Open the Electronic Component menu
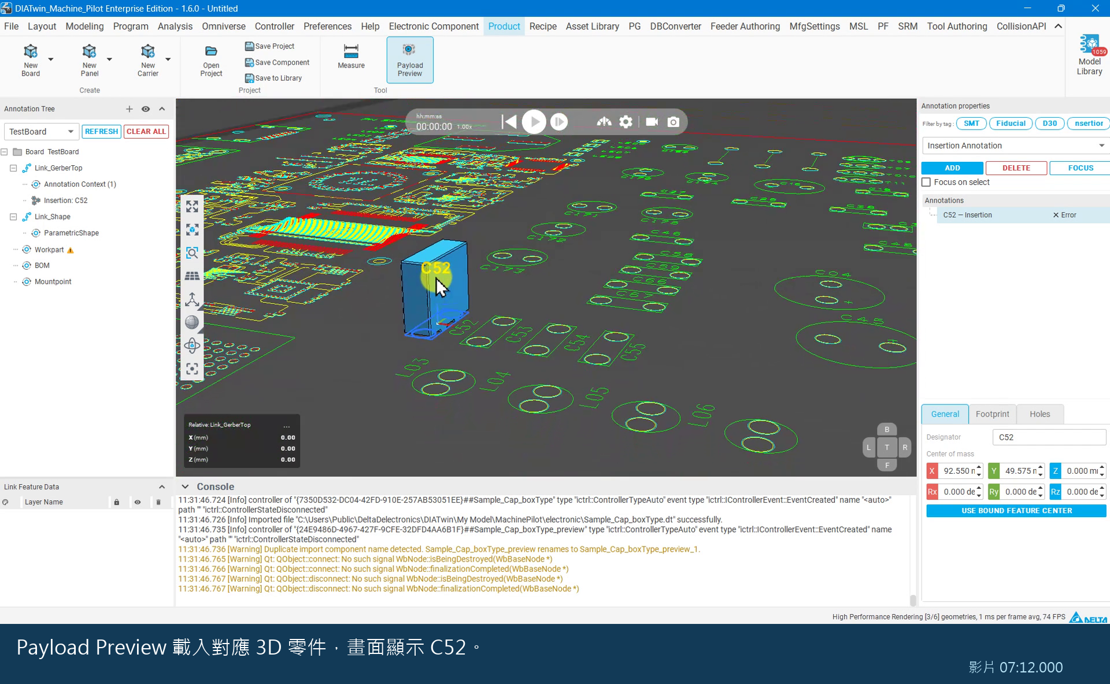1110x684 pixels. pyautogui.click(x=434, y=27)
